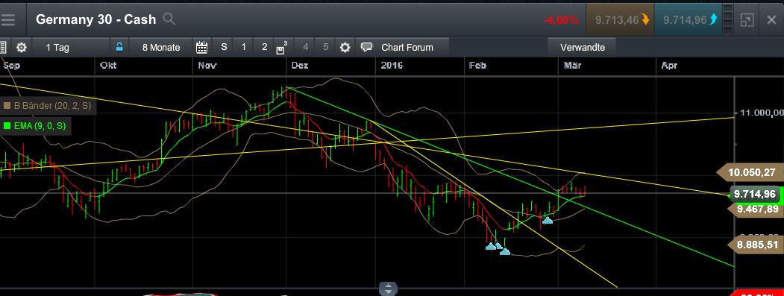Open chart settings gear beside 1 Tag

pos(21,48)
